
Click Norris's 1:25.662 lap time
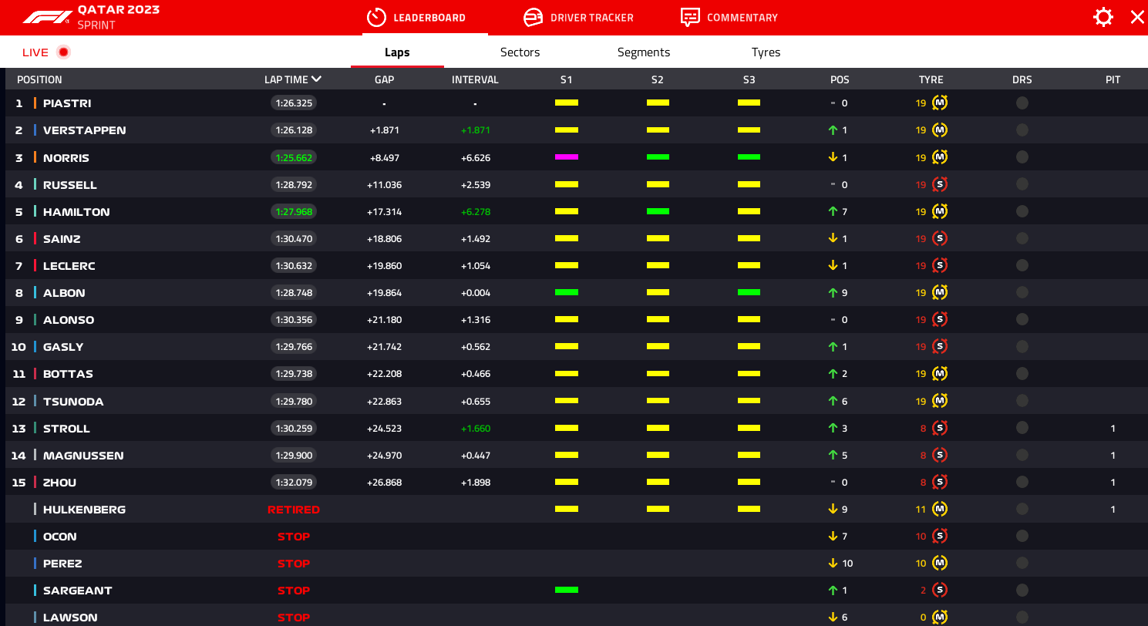(294, 157)
